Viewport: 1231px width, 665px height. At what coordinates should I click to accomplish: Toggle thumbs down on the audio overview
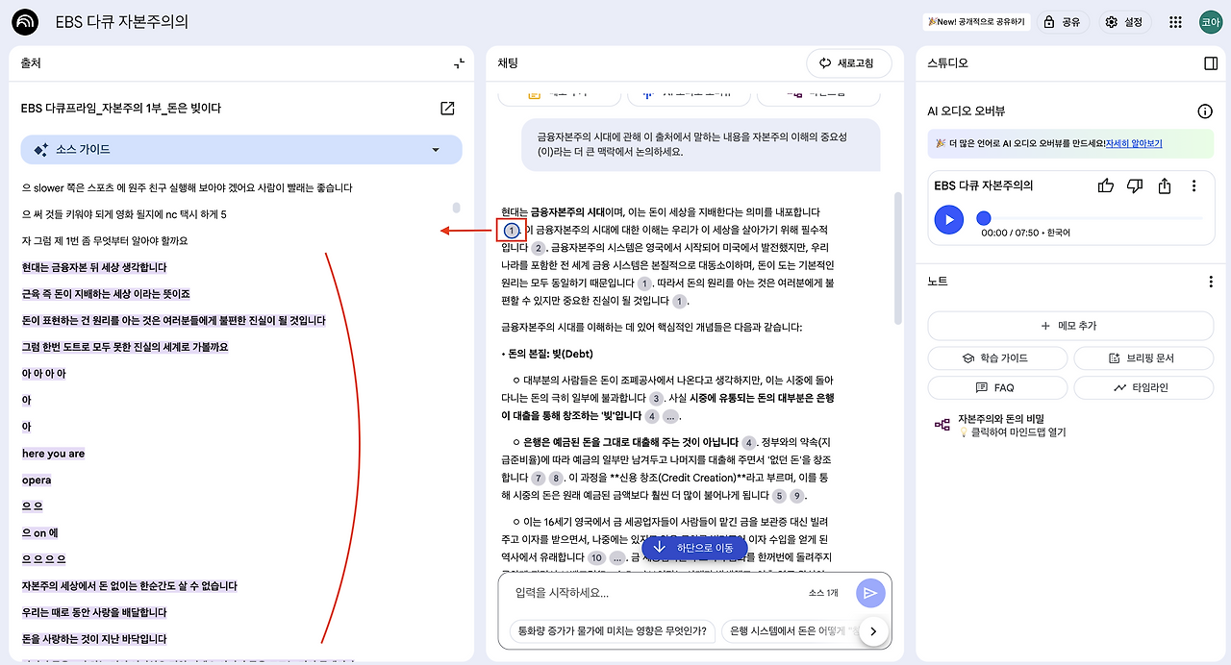pyautogui.click(x=1135, y=185)
